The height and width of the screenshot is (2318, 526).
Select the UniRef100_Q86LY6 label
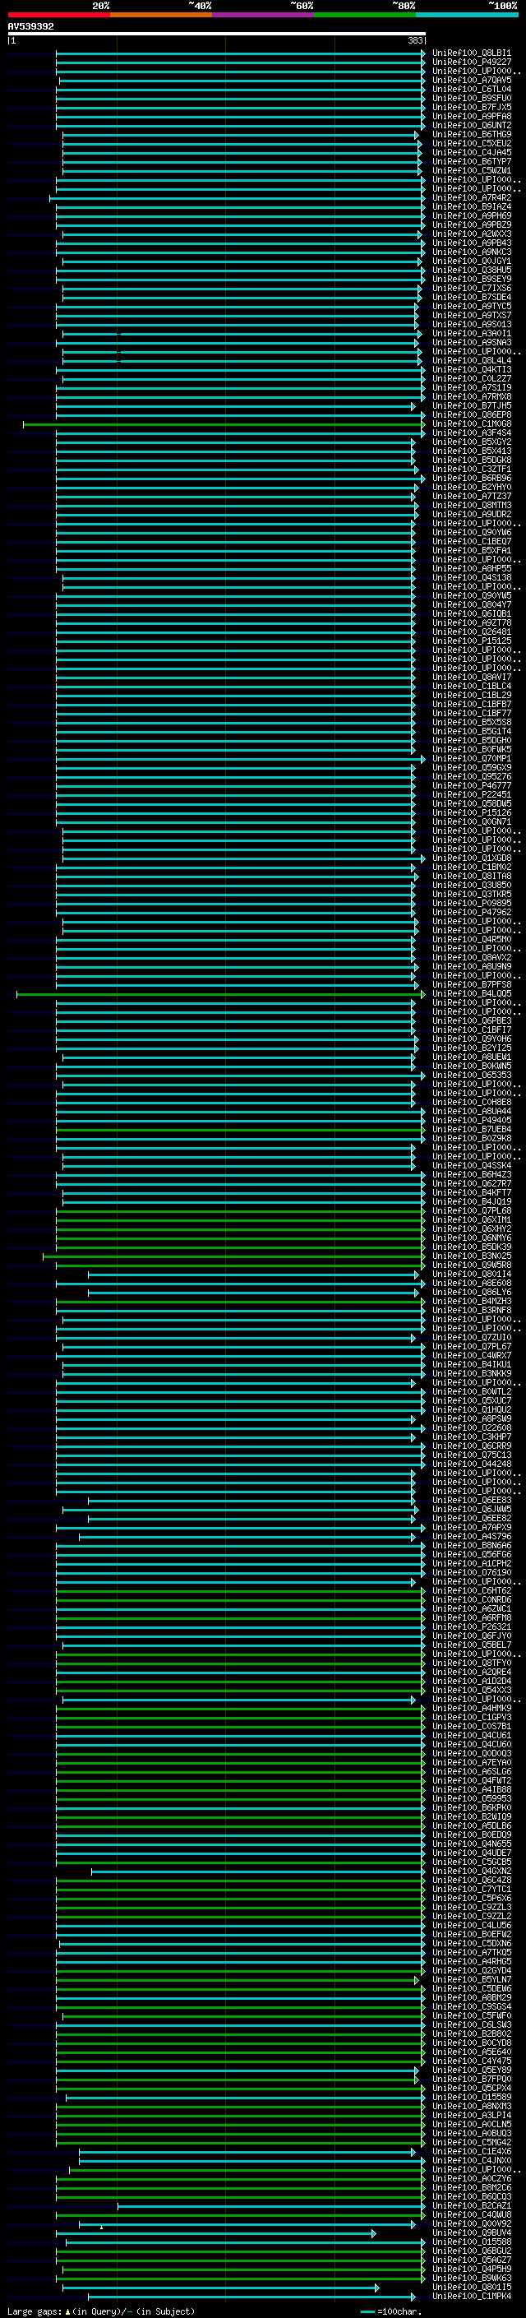tap(472, 1292)
